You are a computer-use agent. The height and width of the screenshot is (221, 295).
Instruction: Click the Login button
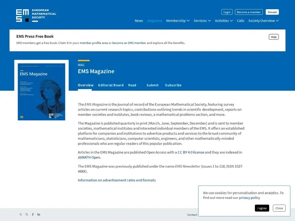227,12
